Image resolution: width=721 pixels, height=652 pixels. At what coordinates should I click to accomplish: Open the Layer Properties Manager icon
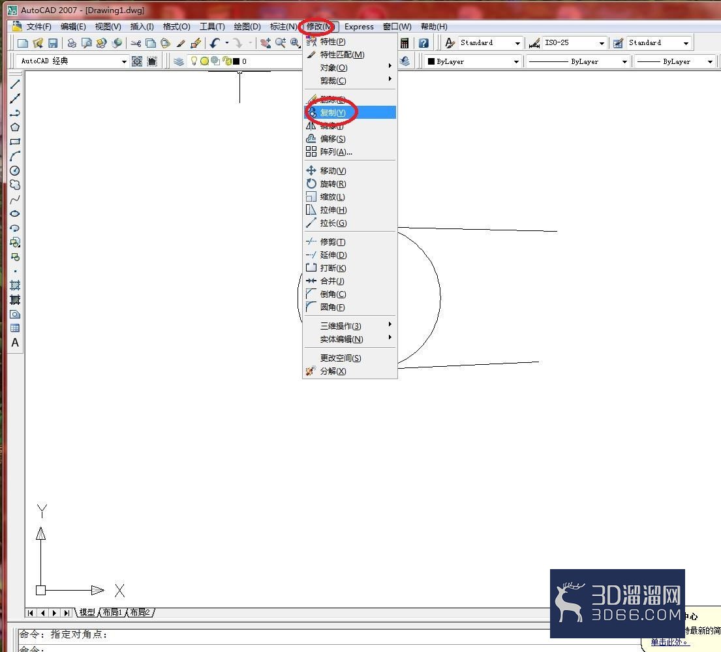coord(178,61)
